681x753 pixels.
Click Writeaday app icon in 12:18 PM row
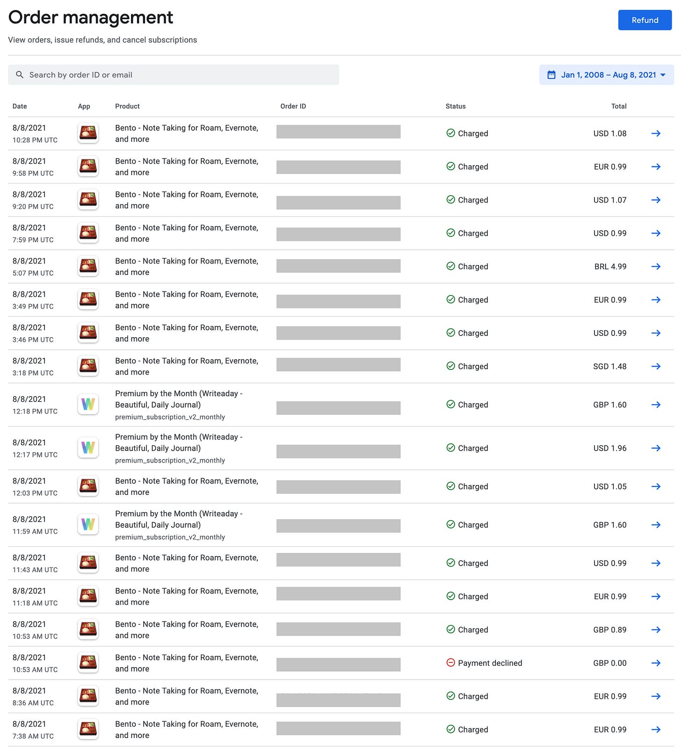[88, 404]
